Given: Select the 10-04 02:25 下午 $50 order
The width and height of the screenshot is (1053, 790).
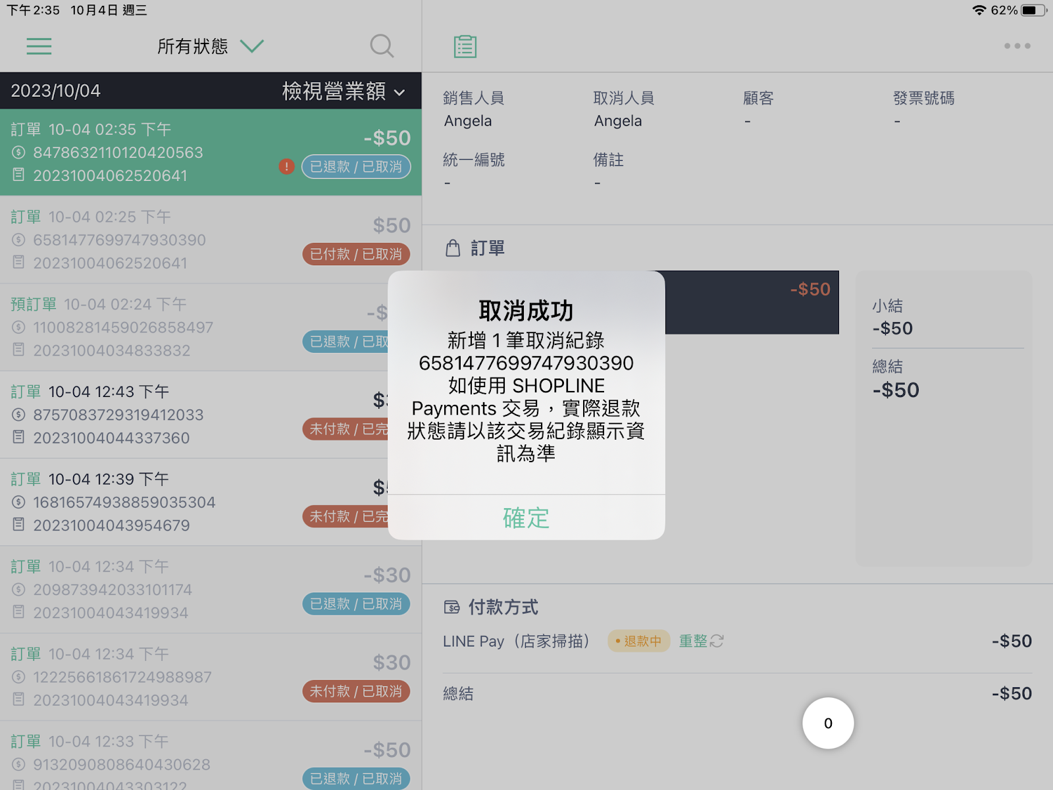Looking at the screenshot, I should [x=211, y=240].
